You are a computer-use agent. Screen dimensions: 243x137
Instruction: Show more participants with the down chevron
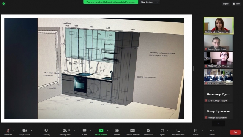pyautogui.click(x=218, y=123)
